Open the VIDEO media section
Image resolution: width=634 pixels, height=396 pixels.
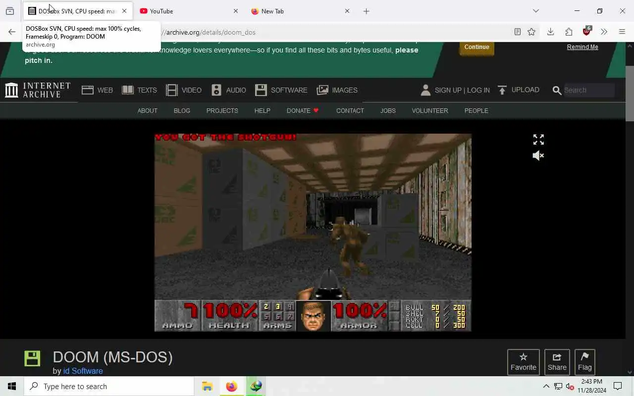pyautogui.click(x=183, y=90)
